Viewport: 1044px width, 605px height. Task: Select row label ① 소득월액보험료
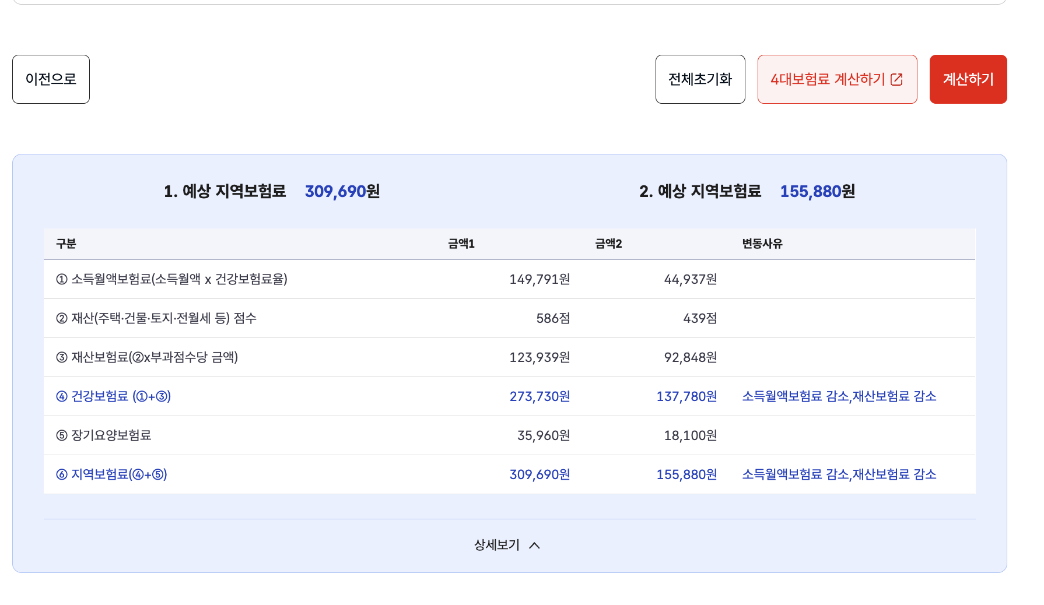171,279
